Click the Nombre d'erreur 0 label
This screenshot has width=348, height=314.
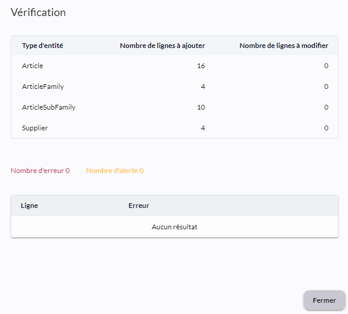coord(40,171)
